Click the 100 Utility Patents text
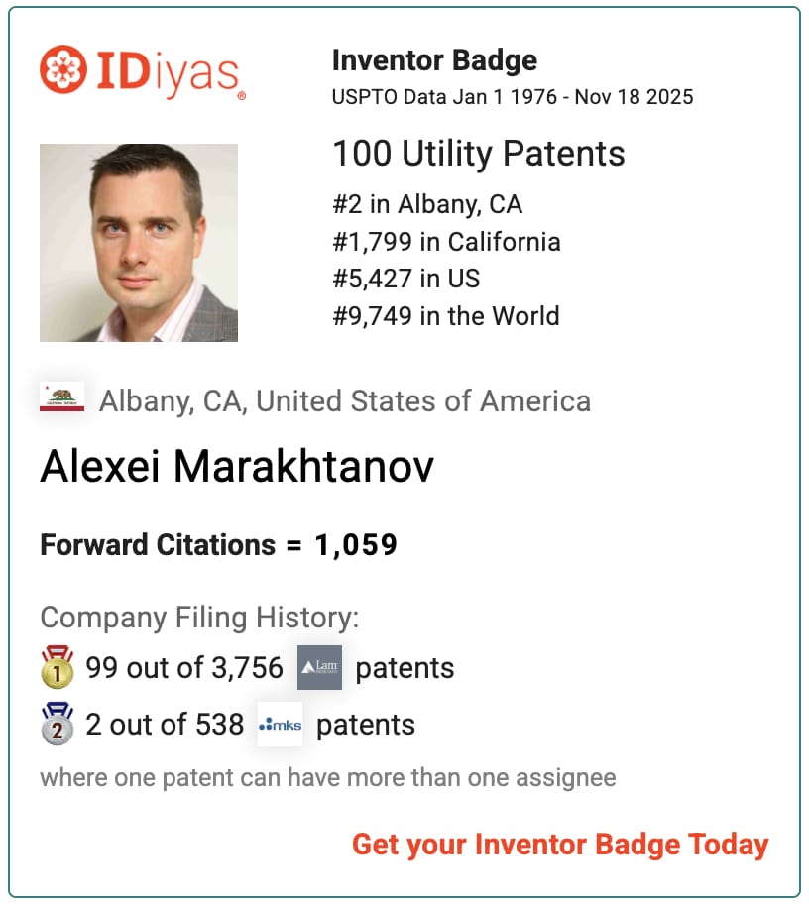 pyautogui.click(x=478, y=154)
